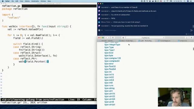Send the chat message with the arrow icon
Image resolution: width=194 pixels, height=109 pixels.
192,30
